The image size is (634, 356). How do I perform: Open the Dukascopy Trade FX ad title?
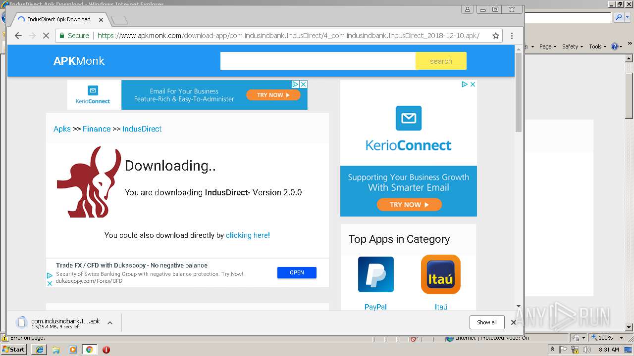132,265
